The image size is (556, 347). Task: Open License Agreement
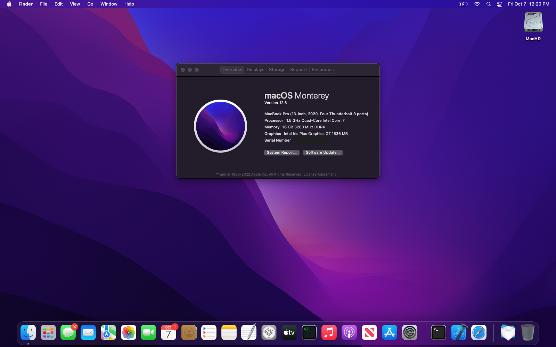pyautogui.click(x=319, y=174)
